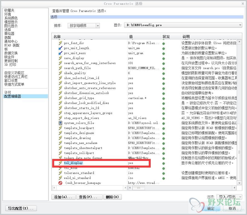The height and width of the screenshot is (215, 247).
Task: Click the wand icon beside pro_unit_mass
Action: 60,53
